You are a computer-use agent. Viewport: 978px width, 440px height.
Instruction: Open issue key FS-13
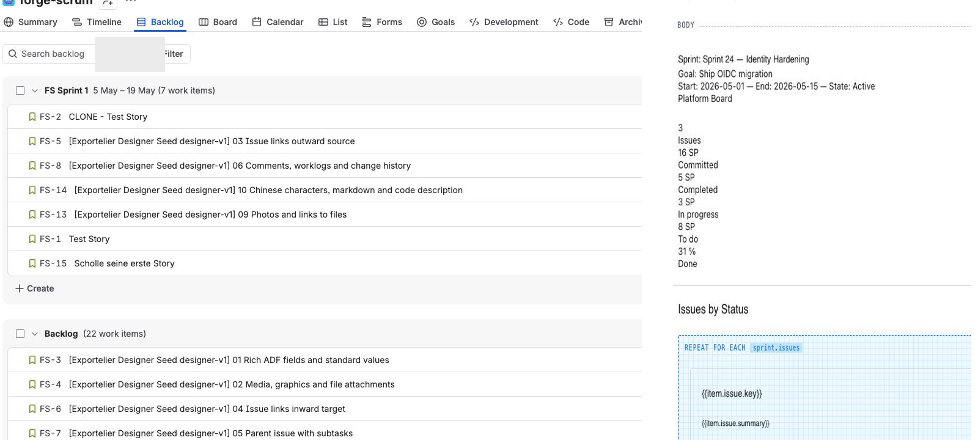[53, 215]
